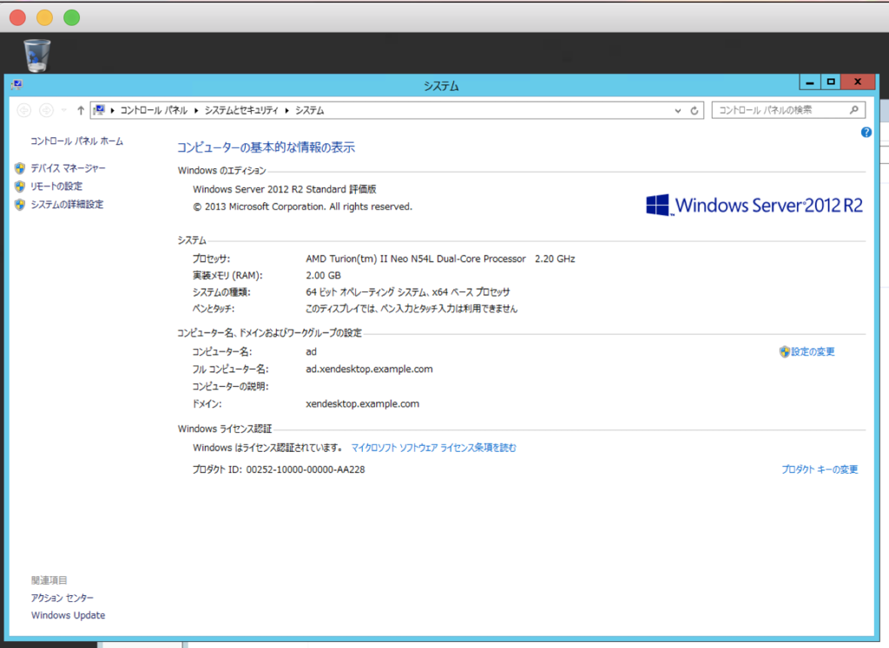Go up one level arrow
889x648 pixels.
pyautogui.click(x=81, y=110)
